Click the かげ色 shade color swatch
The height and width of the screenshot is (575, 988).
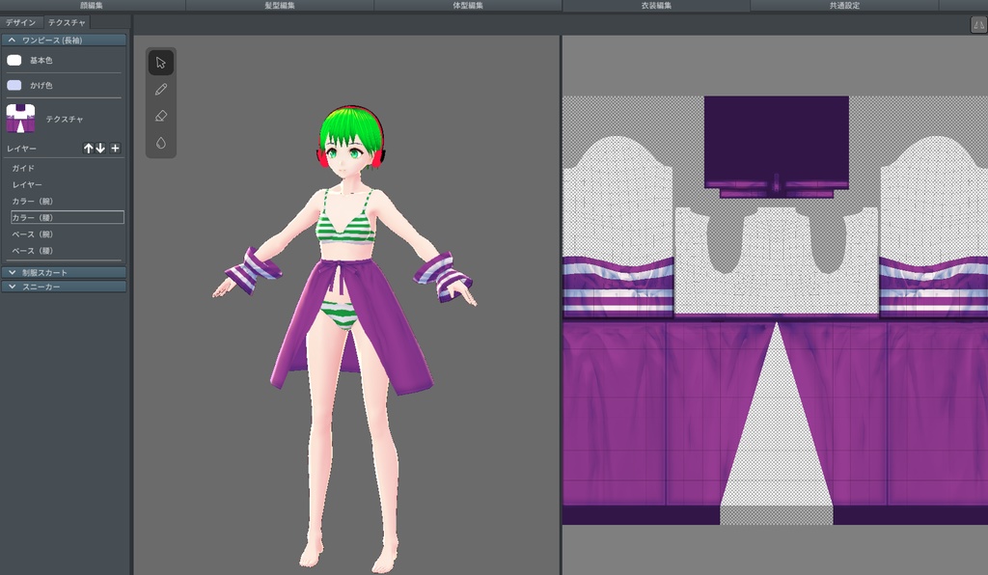[x=14, y=85]
